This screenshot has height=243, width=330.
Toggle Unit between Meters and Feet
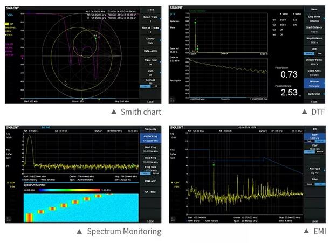coord(312,53)
